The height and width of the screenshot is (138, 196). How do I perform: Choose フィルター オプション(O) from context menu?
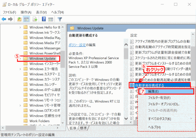[164, 104]
